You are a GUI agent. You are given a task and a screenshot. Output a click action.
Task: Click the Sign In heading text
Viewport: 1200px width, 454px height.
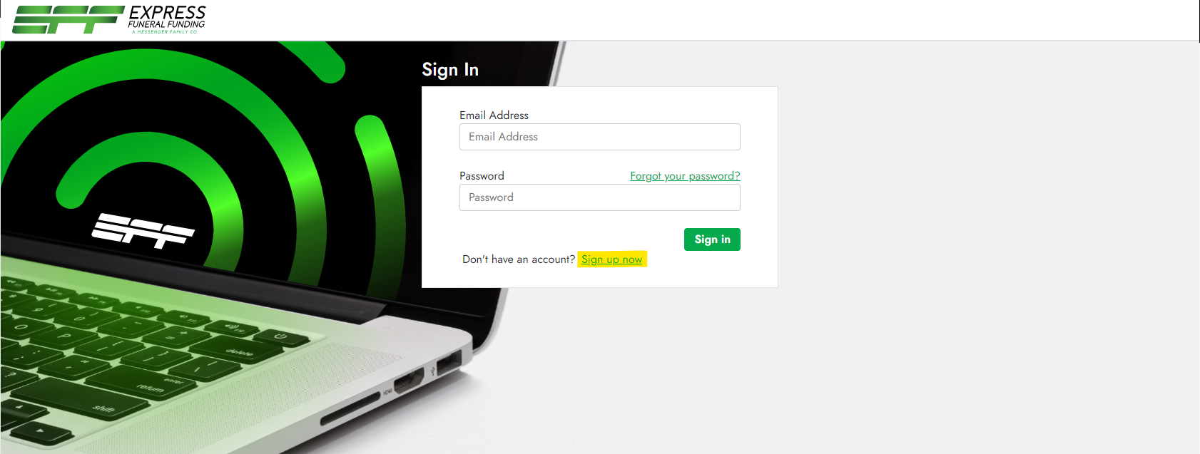click(x=450, y=70)
